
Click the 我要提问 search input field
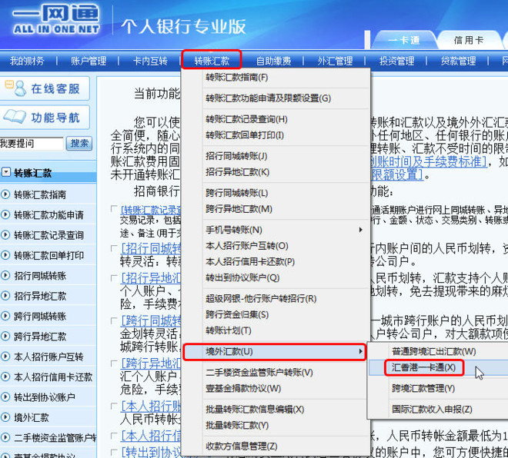[x=32, y=143]
